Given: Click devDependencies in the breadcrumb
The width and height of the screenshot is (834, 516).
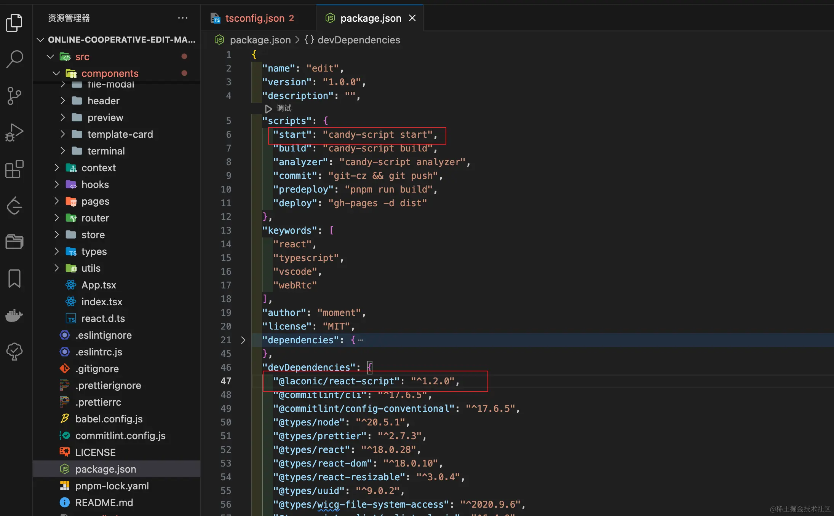Looking at the screenshot, I should (x=358, y=40).
